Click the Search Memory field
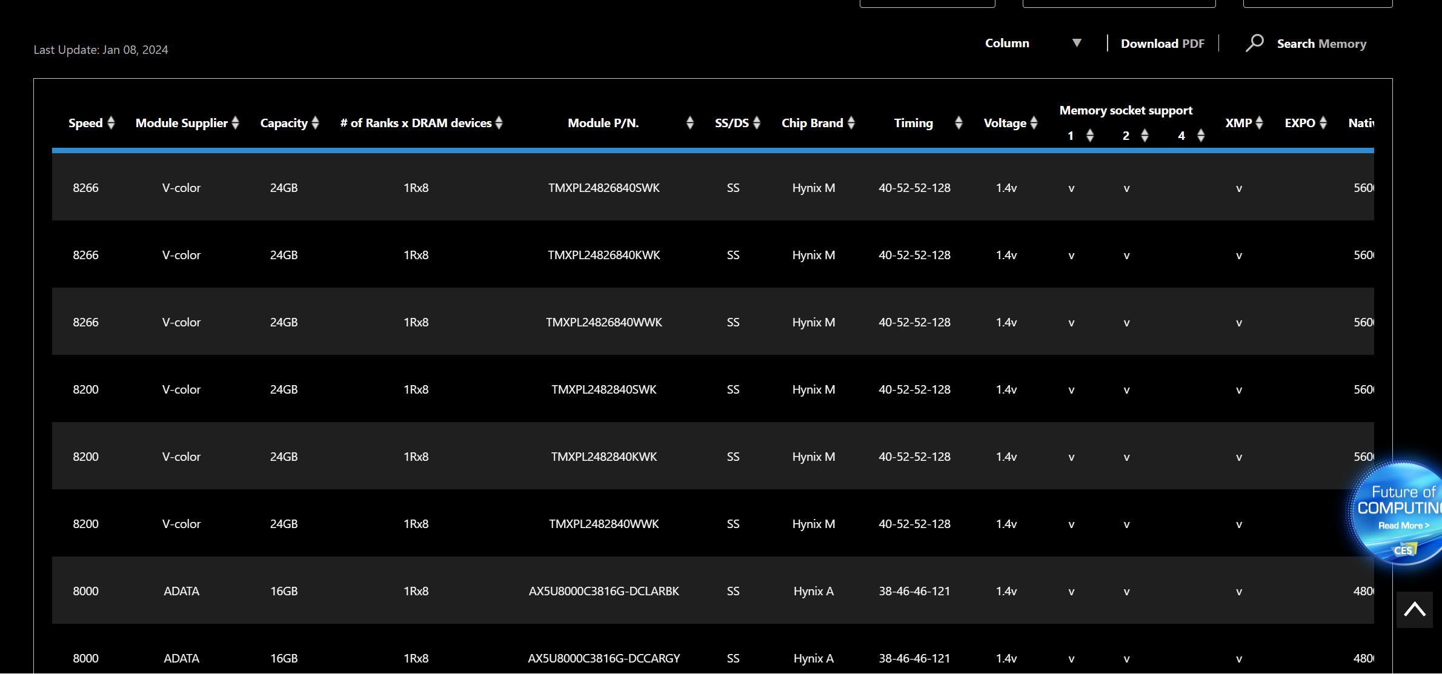The height and width of the screenshot is (674, 1442). (1321, 44)
